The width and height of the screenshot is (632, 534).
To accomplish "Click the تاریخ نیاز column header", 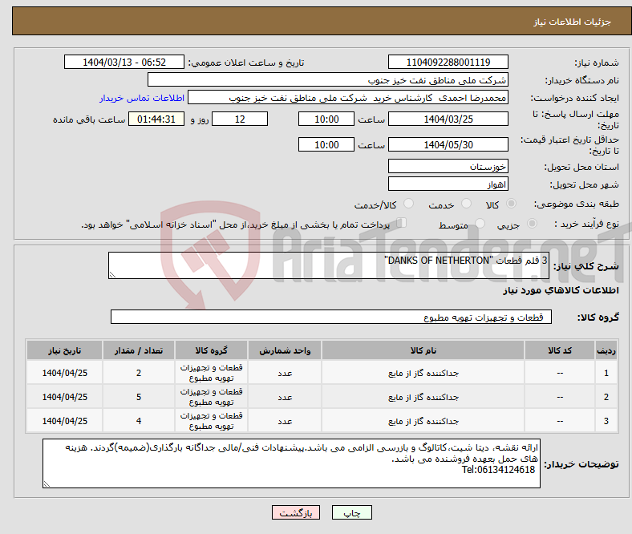I will [x=65, y=351].
